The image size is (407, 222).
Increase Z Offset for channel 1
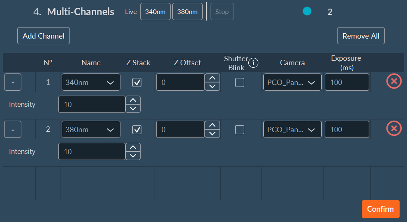[x=212, y=78]
